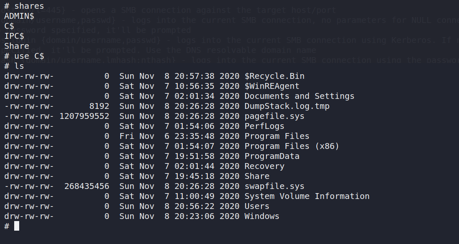Click the Recovery directory name
This screenshot has width=459, height=244.
[x=264, y=166]
